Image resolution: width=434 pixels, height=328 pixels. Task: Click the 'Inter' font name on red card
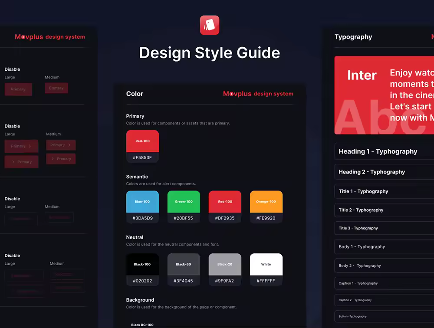362,75
